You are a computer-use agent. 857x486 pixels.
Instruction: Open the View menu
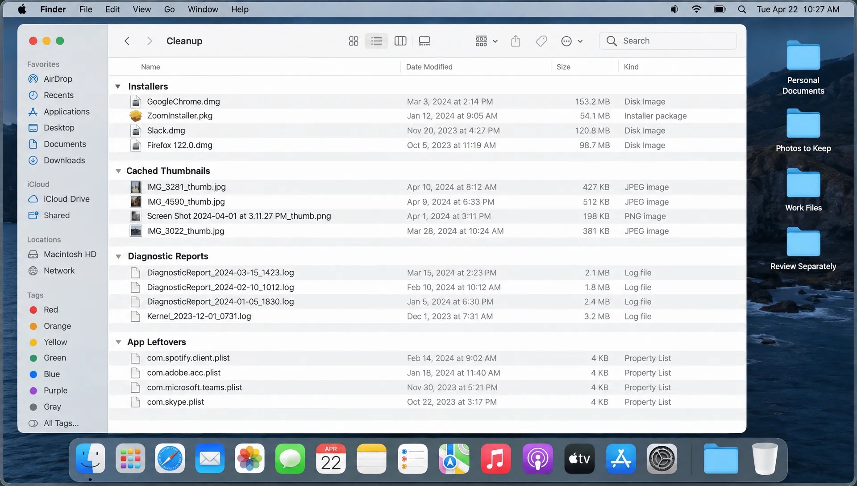point(141,9)
